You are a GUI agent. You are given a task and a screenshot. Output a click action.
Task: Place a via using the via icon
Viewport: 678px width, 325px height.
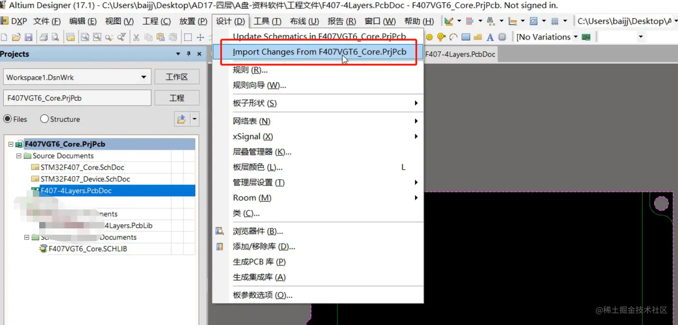[x=441, y=37]
